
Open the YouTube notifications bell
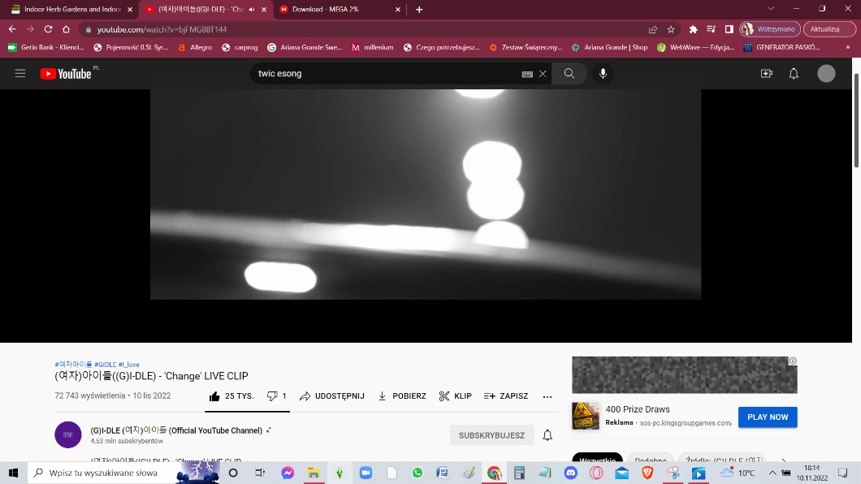(x=794, y=74)
